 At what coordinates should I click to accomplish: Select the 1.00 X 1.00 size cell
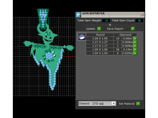pos(100,49)
